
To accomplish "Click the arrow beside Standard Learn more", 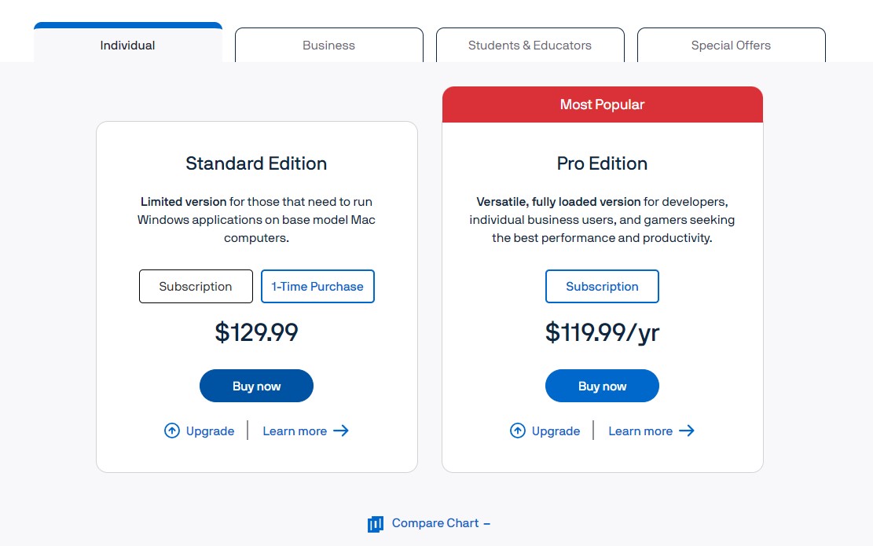I will (341, 431).
